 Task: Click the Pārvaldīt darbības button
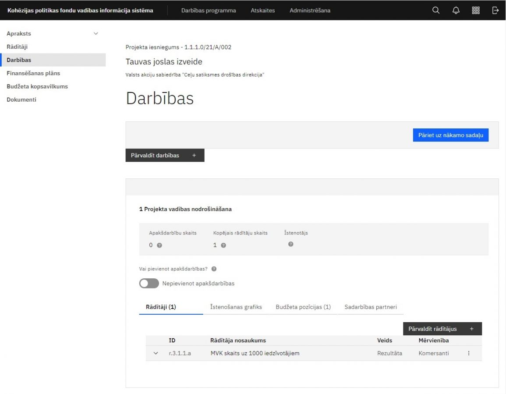[x=165, y=155]
